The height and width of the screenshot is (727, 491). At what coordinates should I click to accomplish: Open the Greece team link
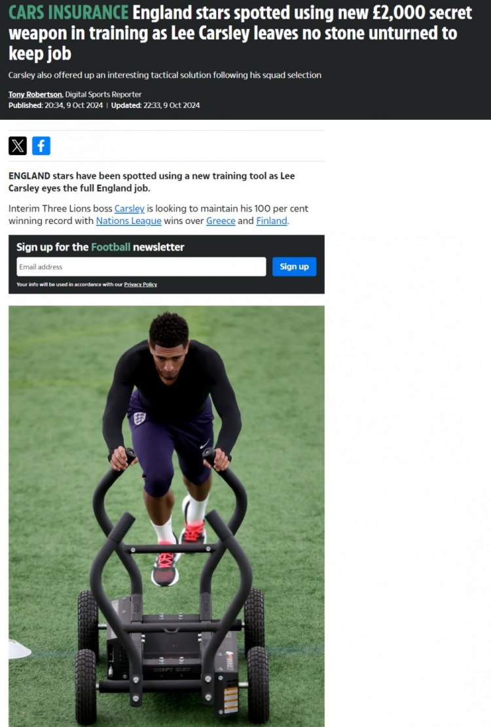221,221
